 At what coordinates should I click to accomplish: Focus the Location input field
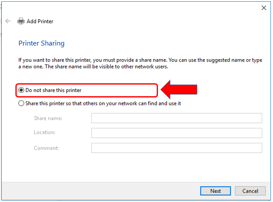pos(176,133)
